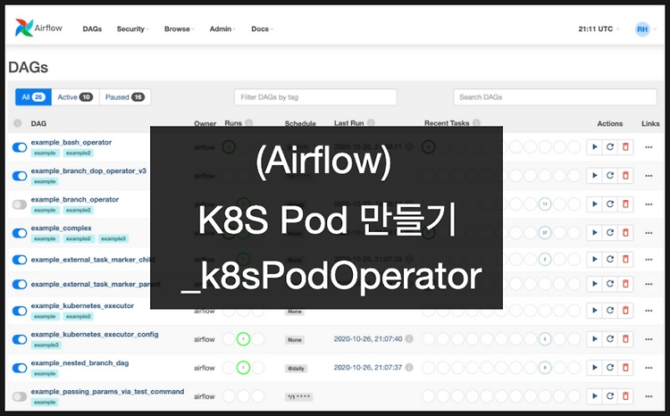Delete the example_bash_operator DAG
This screenshot has width=670, height=416.
point(625,147)
